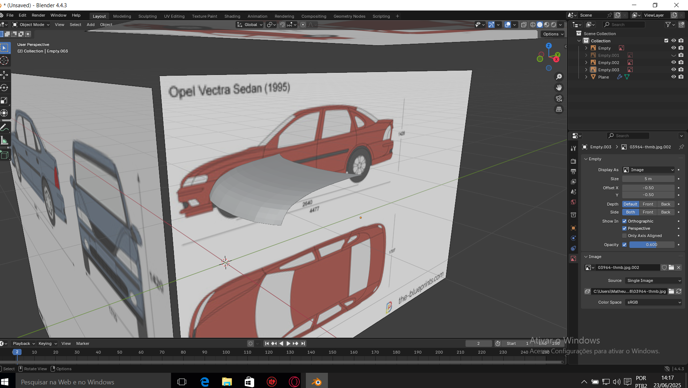
Task: Open Blender from the Windows taskbar
Action: (317, 382)
